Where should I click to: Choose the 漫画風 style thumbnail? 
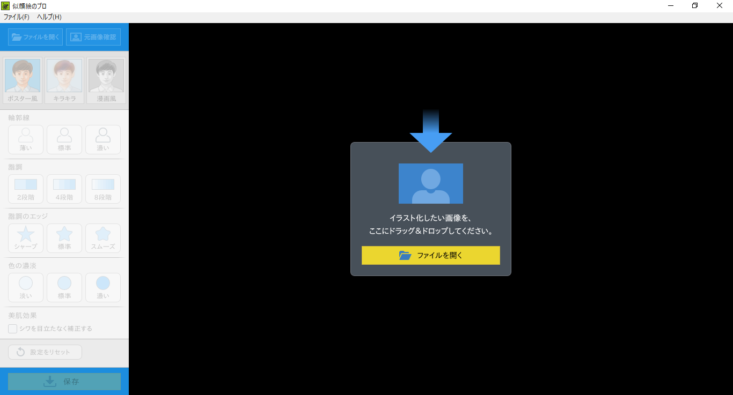coord(106,80)
